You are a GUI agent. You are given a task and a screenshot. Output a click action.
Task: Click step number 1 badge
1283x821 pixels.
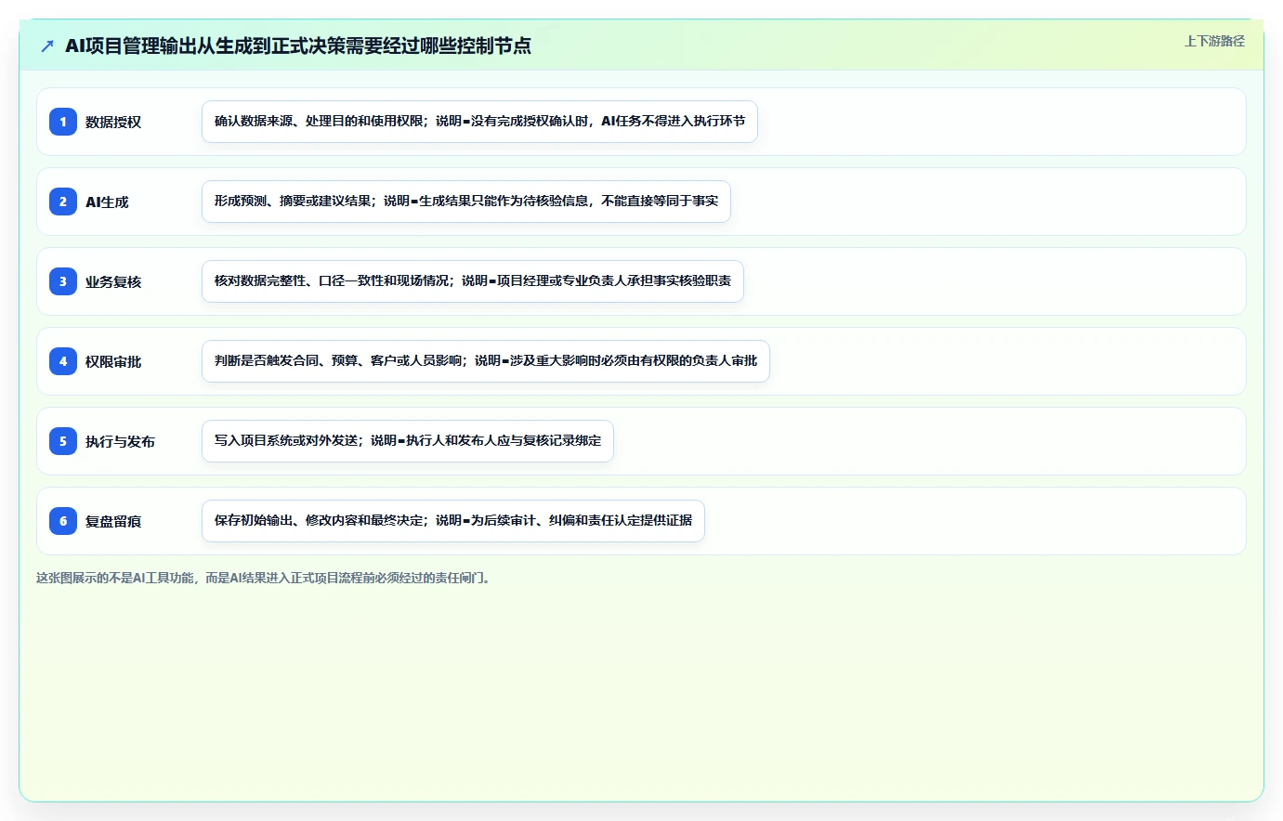(63, 122)
